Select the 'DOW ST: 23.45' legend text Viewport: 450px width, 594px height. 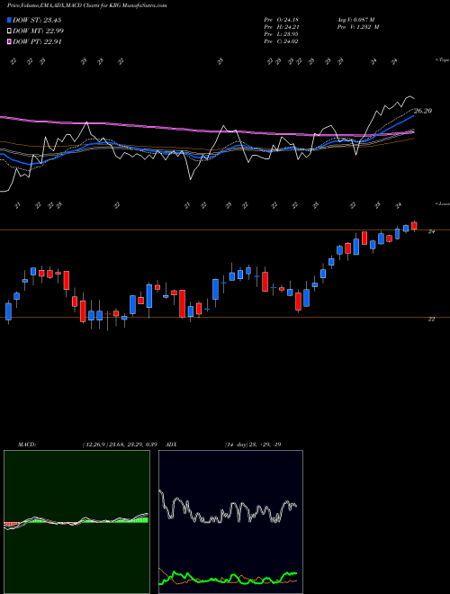pos(37,20)
